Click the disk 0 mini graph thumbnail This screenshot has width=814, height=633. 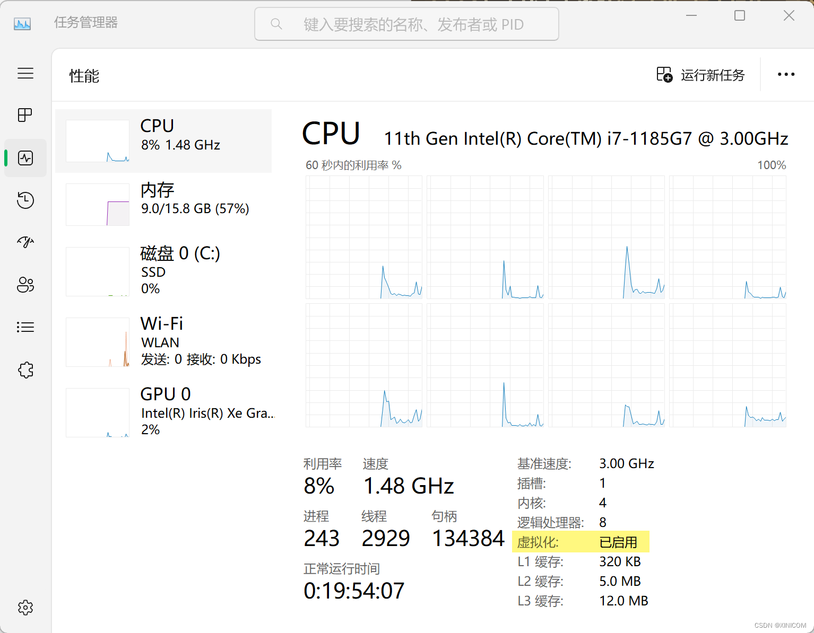98,271
